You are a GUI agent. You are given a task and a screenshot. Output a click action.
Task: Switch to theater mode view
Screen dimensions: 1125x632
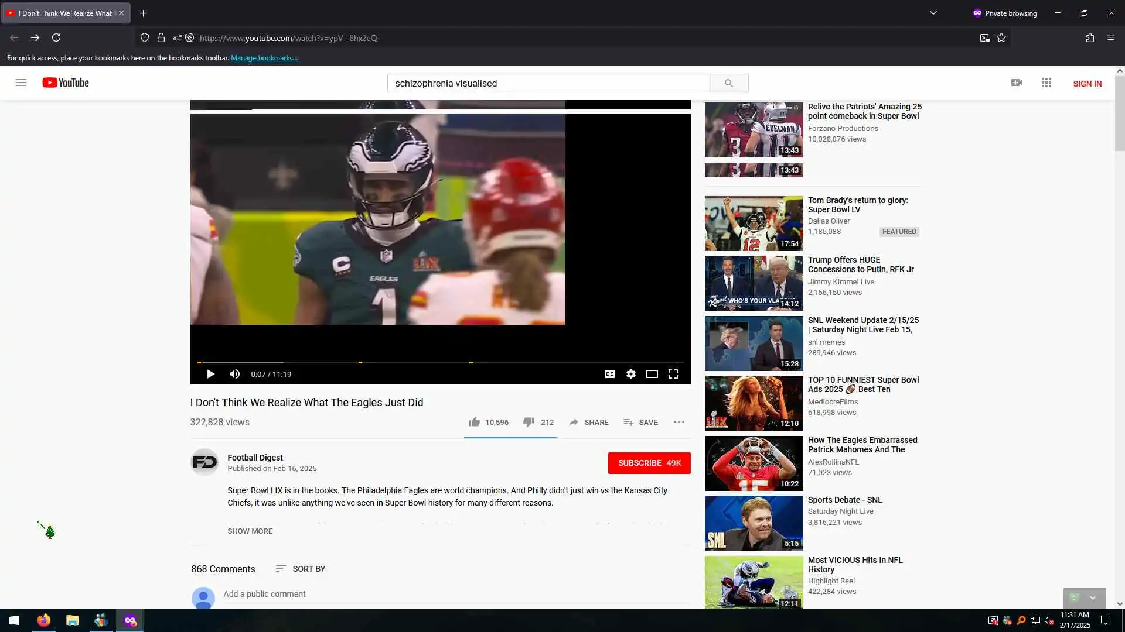coord(652,375)
